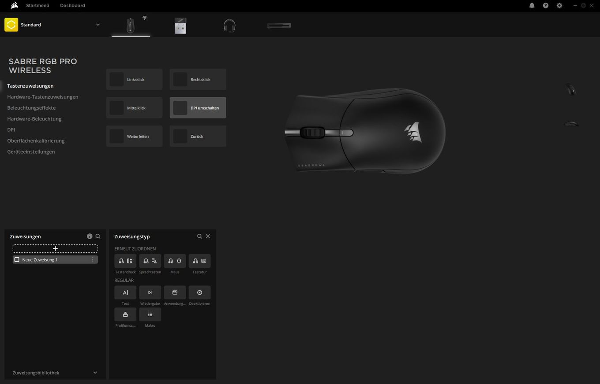Open Hardware-Beleuchtung section
The height and width of the screenshot is (384, 600).
point(34,119)
